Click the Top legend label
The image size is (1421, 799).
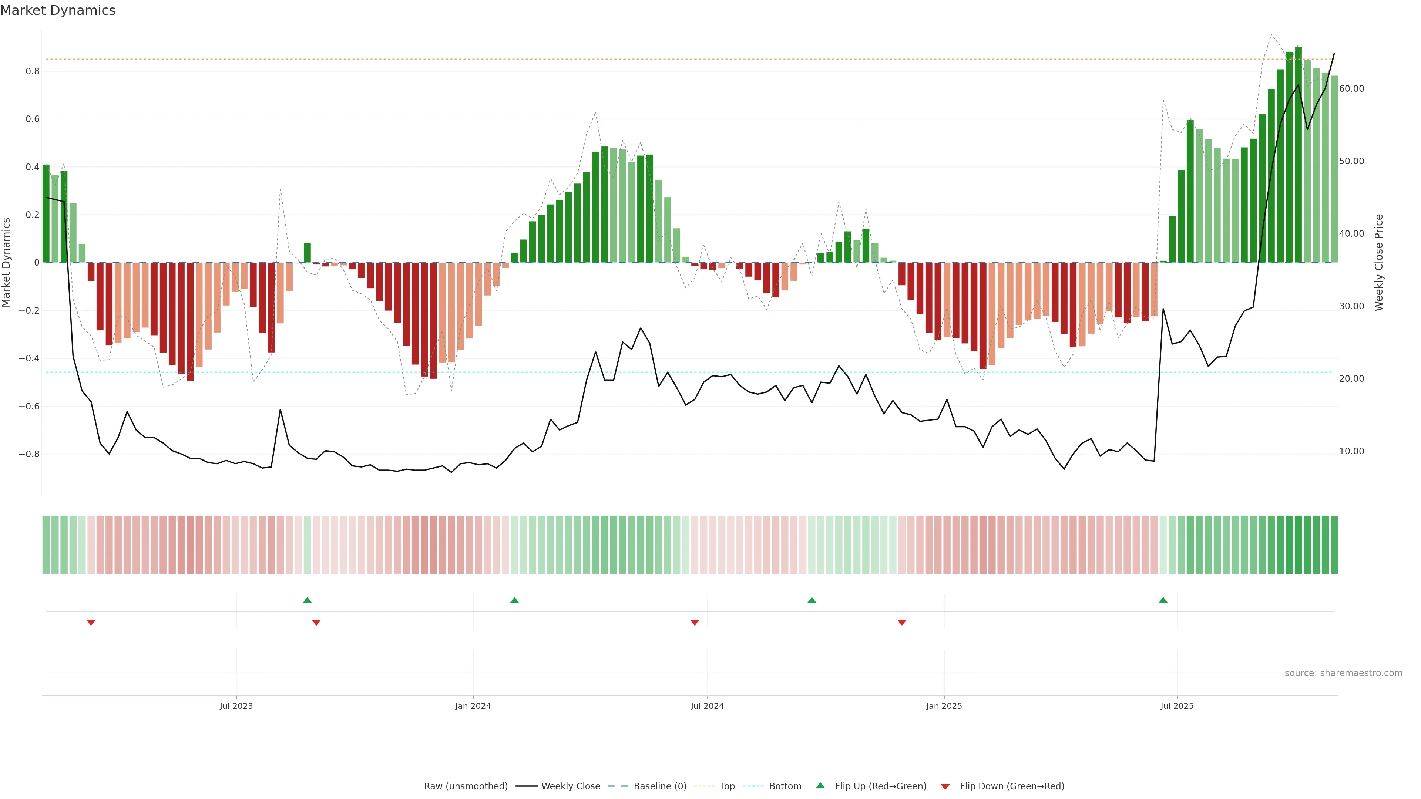click(727, 786)
